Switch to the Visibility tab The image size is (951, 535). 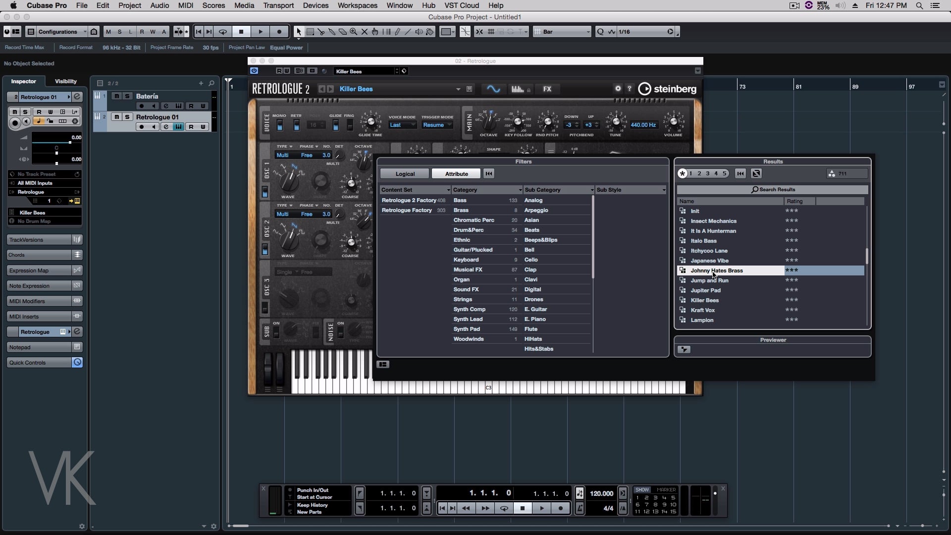pos(65,81)
